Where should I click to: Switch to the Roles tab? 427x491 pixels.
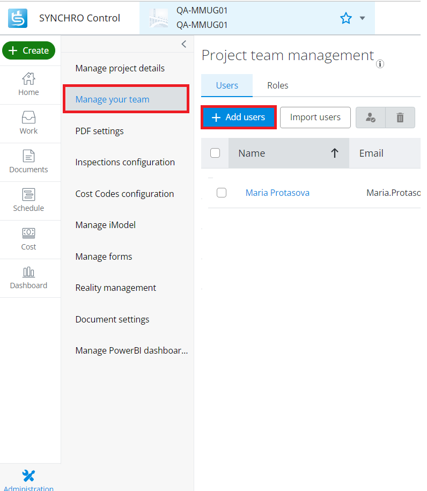click(277, 85)
